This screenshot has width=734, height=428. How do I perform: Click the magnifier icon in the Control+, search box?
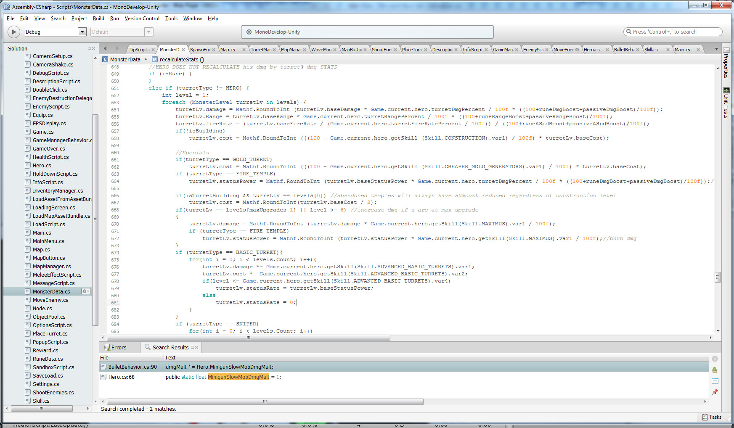tap(628, 32)
